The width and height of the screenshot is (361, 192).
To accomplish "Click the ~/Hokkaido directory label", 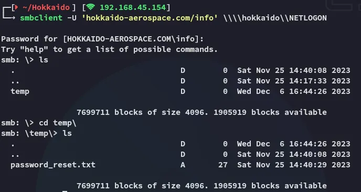I will pyautogui.click(x=46, y=7).
